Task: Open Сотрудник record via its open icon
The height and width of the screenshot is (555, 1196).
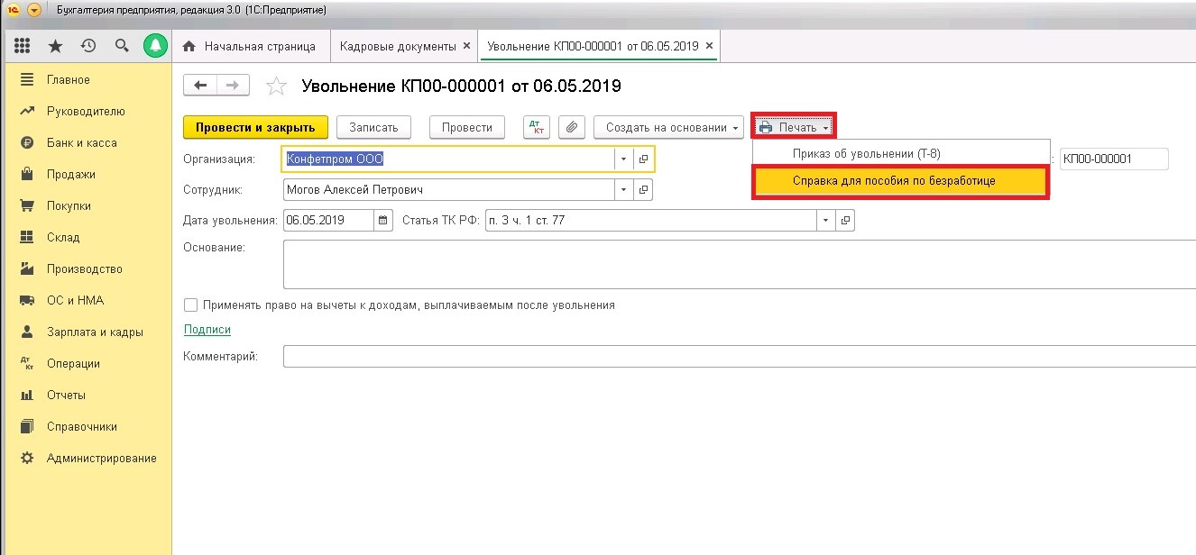Action: [x=644, y=190]
